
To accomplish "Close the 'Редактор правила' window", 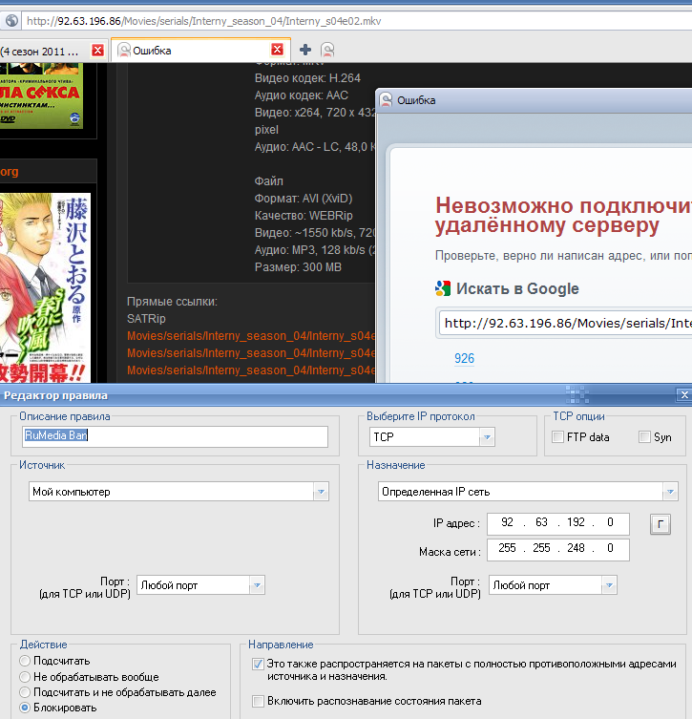I will 684,394.
